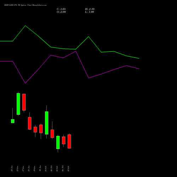Click the 27 Jan date label
The width and height of the screenshot is (177, 177).
[x=23, y=169]
